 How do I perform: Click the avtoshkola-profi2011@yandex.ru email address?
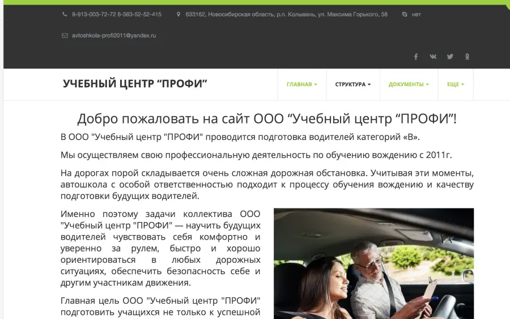pos(113,35)
